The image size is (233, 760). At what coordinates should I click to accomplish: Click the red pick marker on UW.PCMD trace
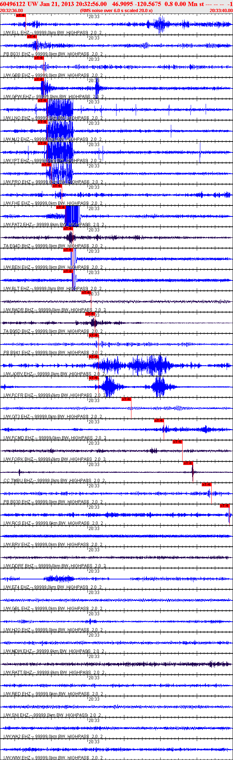pyautogui.click(x=159, y=421)
